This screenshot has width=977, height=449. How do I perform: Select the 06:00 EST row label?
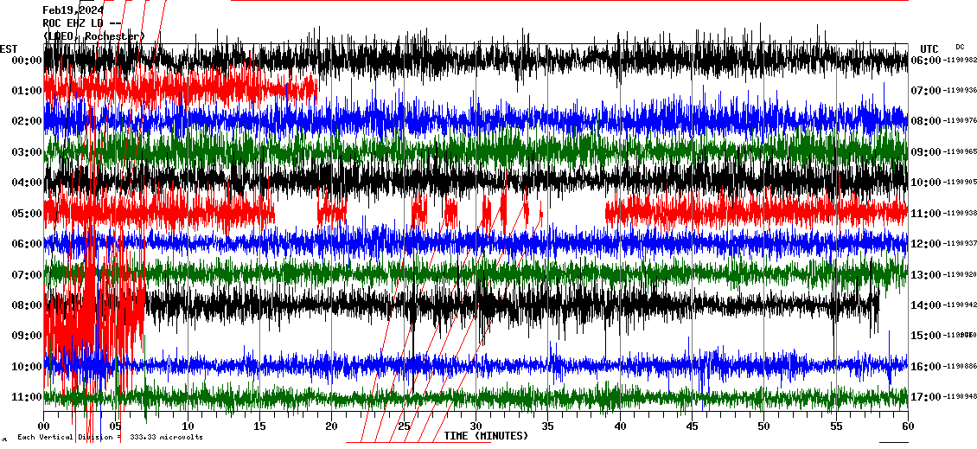pyautogui.click(x=26, y=244)
